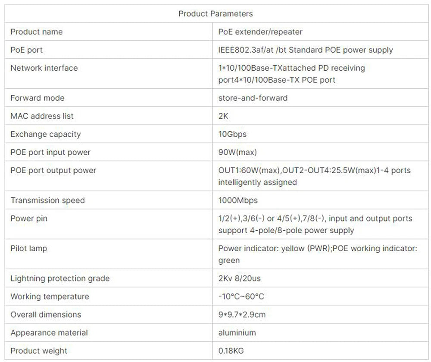Click the PoE extender/repeater value
Image resolution: width=431 pixels, height=362 pixels.
point(260,32)
